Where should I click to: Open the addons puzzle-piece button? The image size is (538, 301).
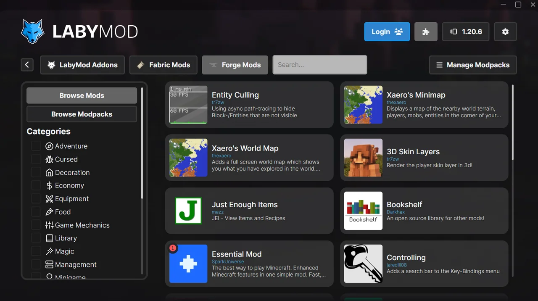(x=426, y=32)
